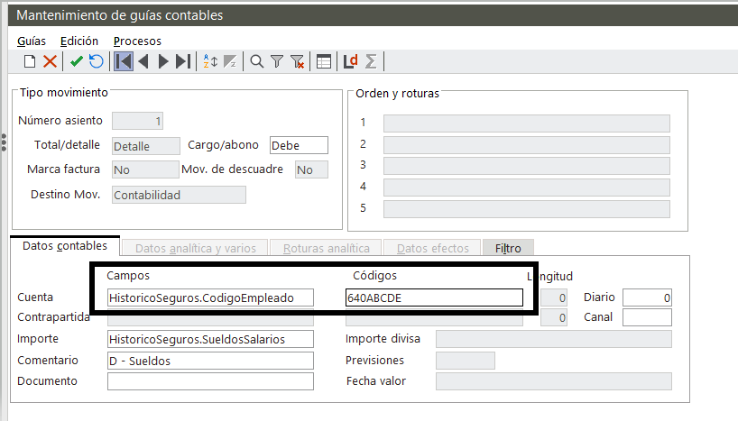Click Importe divisa field
Viewport: 738px width, 421px height.
coord(554,339)
